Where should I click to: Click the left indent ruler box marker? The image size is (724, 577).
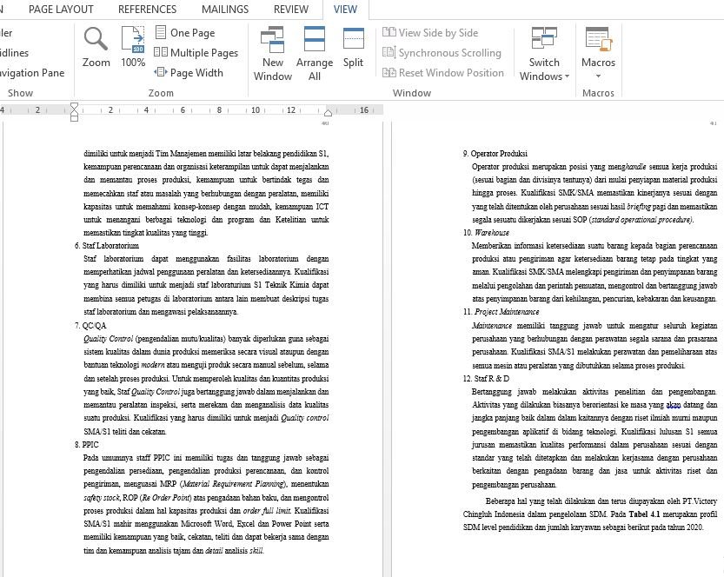74,118
